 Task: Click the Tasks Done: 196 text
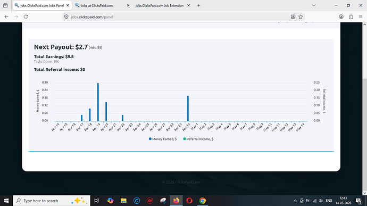[46, 62]
